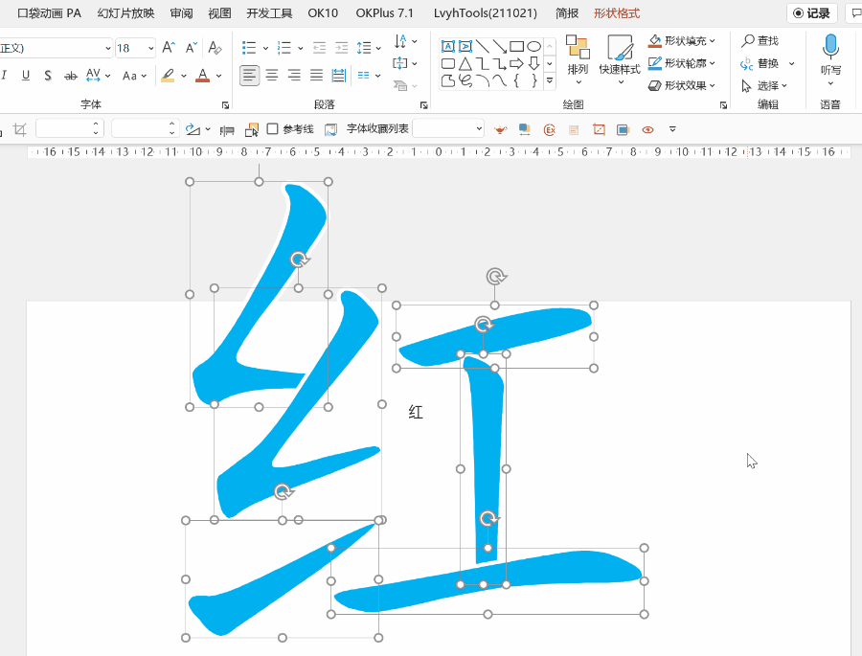Click the orange crop-frame icon
Image resolution: width=862 pixels, height=656 pixels.
pyautogui.click(x=599, y=130)
